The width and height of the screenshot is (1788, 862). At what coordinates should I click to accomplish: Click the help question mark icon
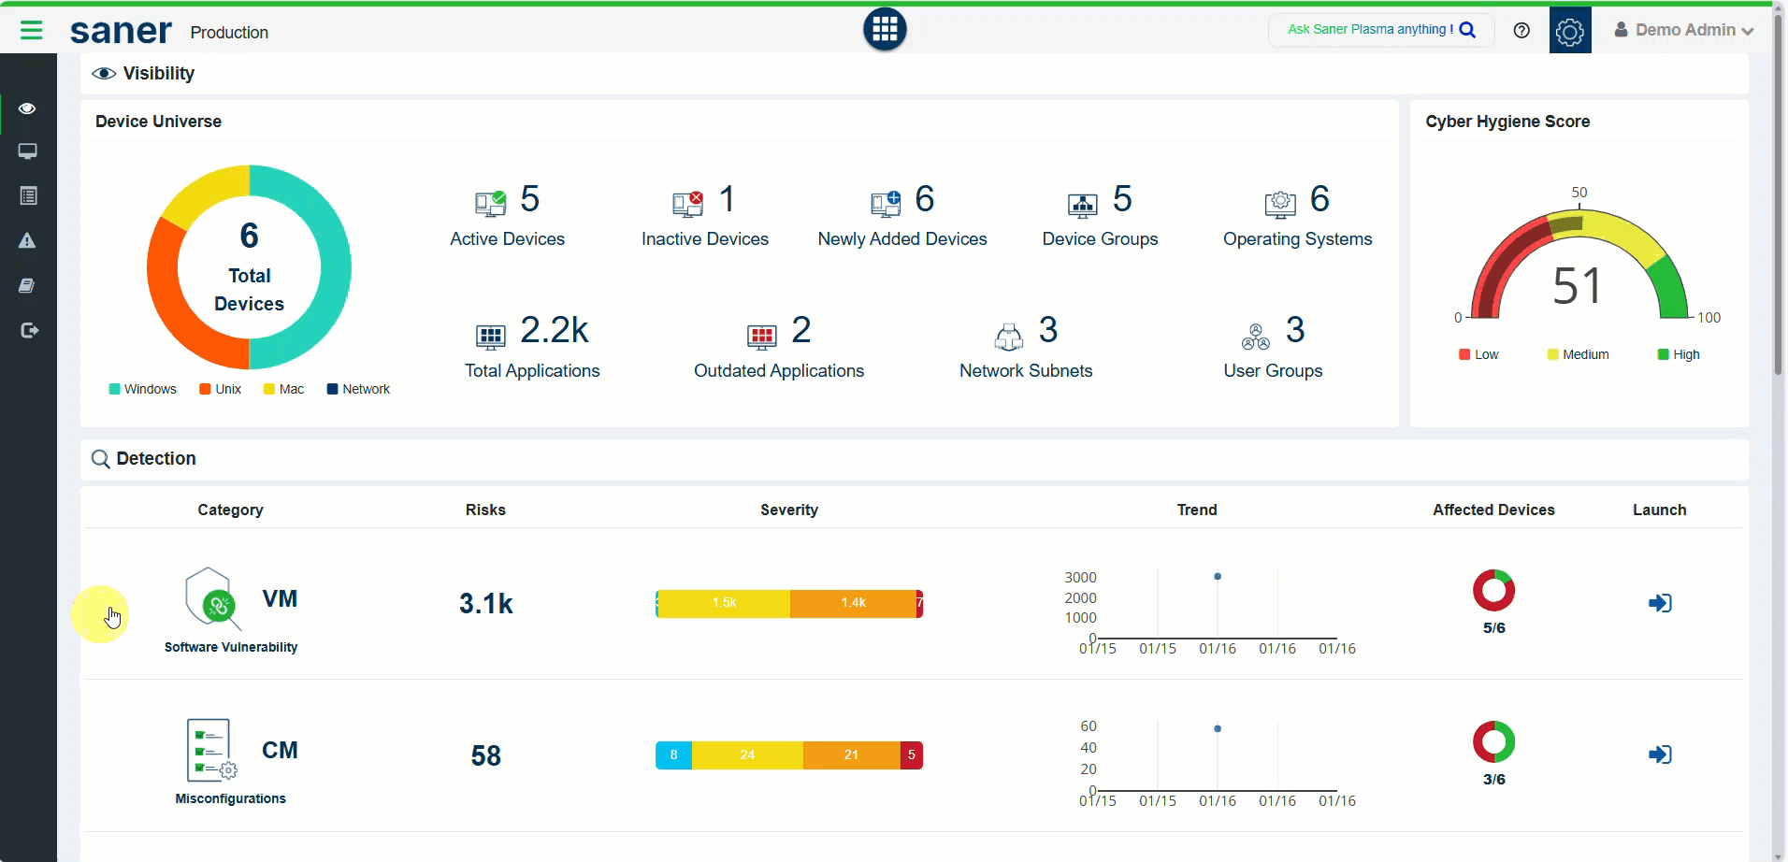tap(1521, 31)
